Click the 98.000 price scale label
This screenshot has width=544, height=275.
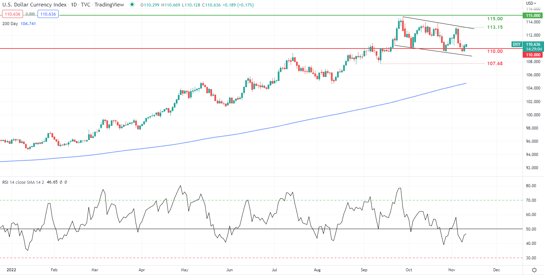[x=532, y=128]
